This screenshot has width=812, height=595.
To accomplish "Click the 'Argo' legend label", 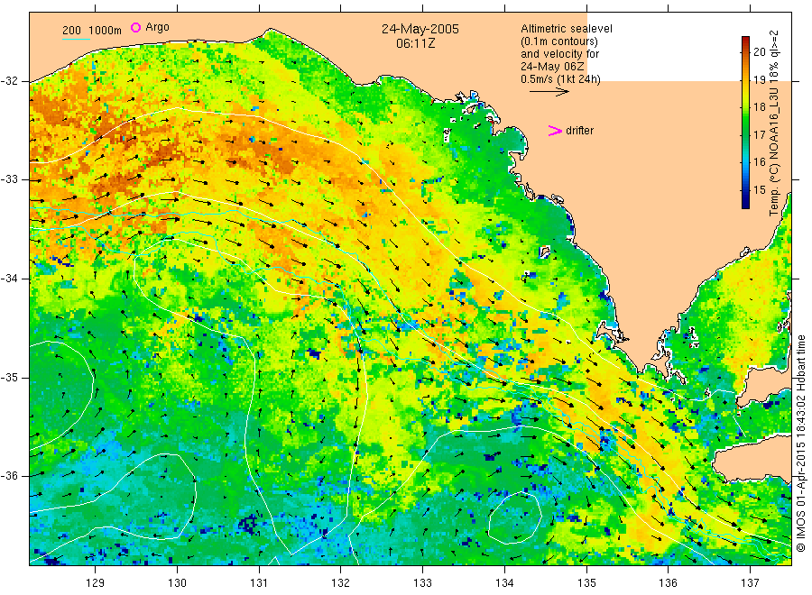I will point(157,27).
